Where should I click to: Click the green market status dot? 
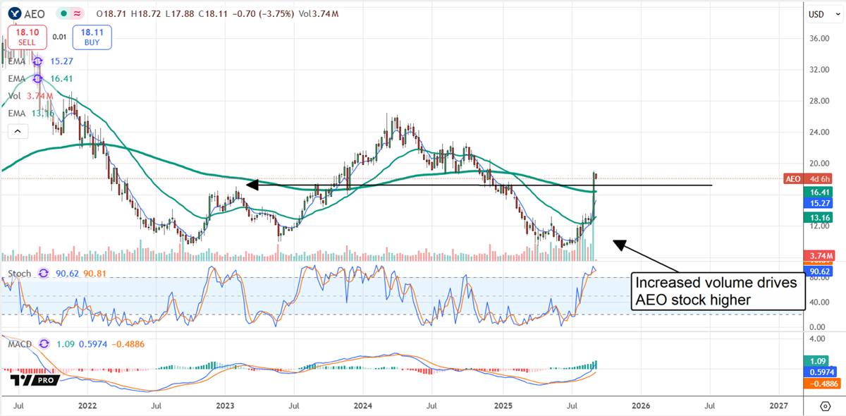[x=63, y=13]
